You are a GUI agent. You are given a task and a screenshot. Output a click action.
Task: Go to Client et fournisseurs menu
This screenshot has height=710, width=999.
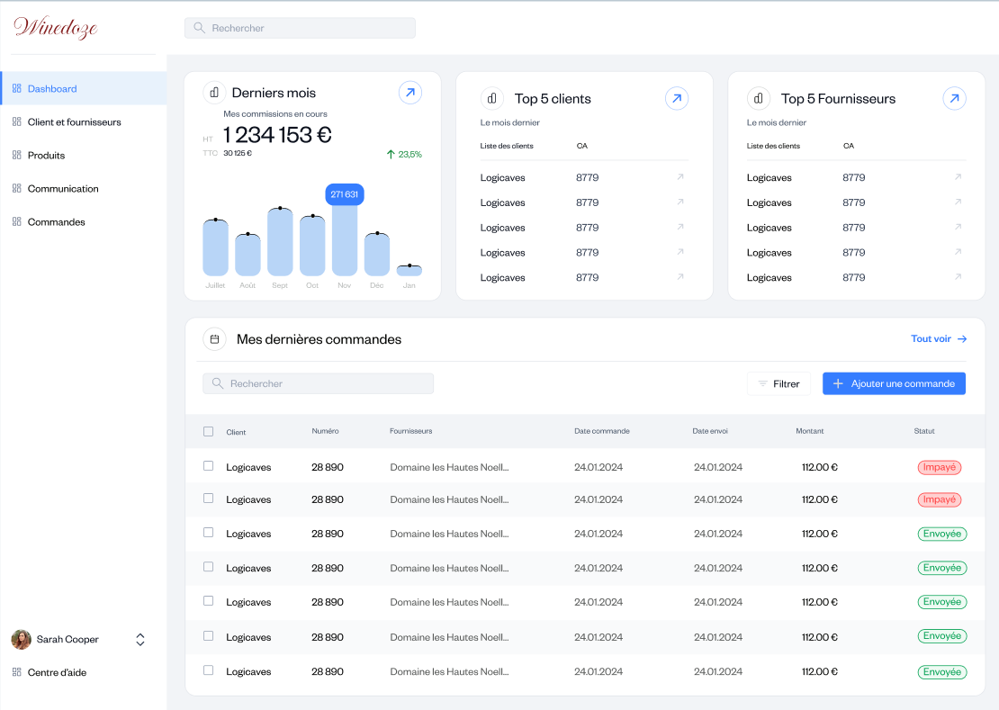[74, 122]
